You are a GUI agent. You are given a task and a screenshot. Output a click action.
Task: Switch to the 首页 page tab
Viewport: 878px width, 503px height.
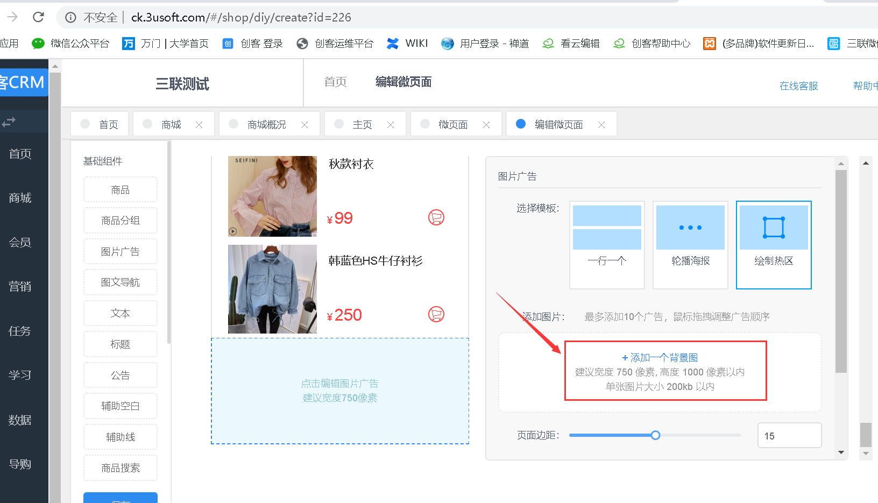pos(100,124)
